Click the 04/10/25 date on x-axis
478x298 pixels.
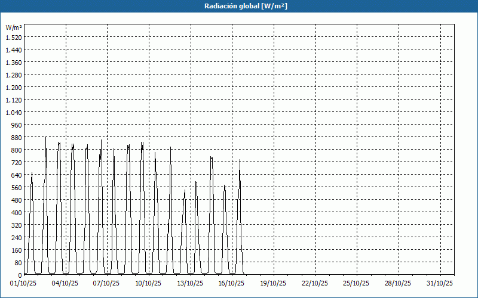(x=66, y=284)
